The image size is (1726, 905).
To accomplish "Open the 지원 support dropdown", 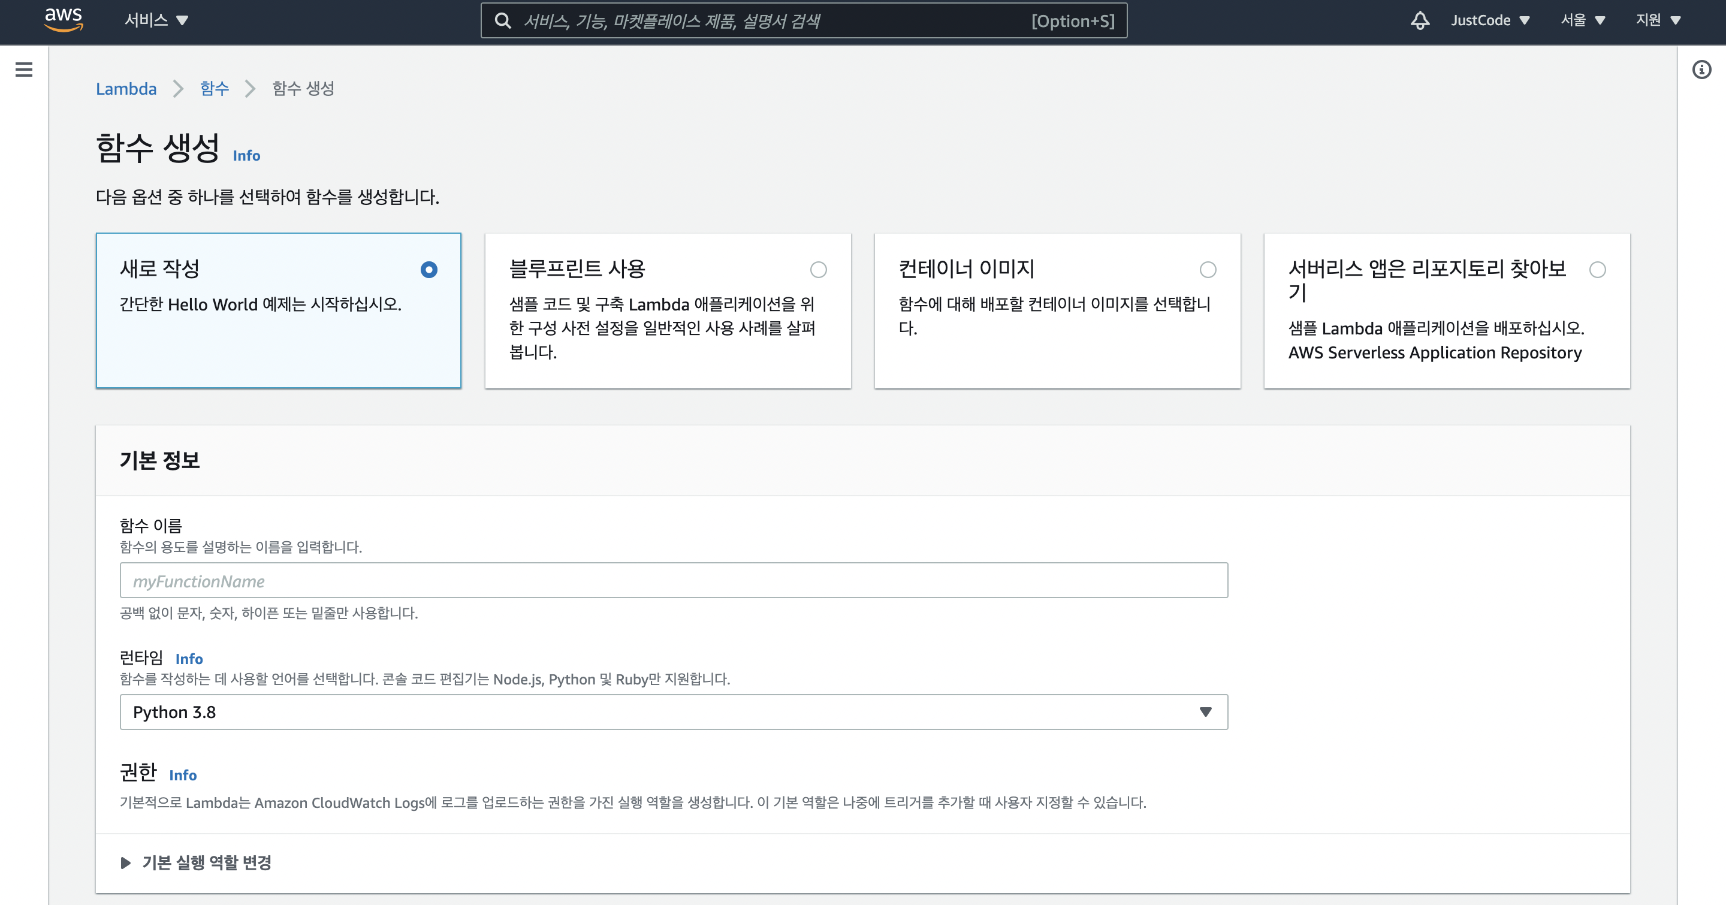I will tap(1658, 20).
